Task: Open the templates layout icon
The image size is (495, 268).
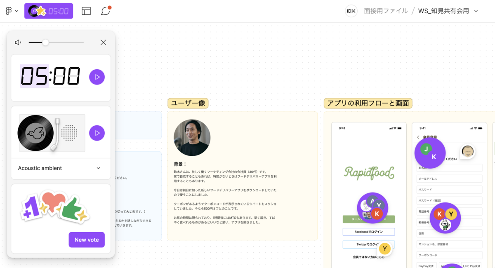Action: [x=86, y=11]
